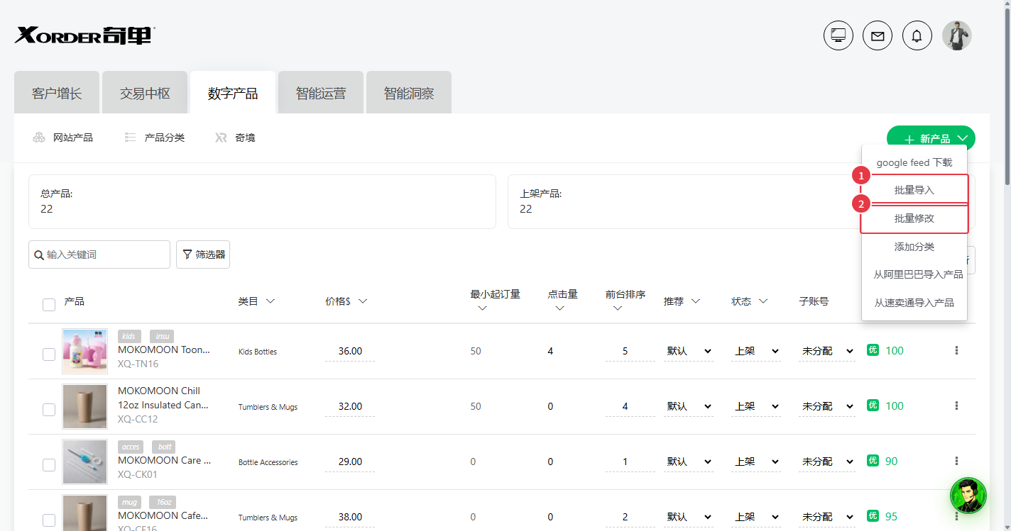Select 批量修改 menu item
Screen dimensions: 1011x531
(914, 218)
